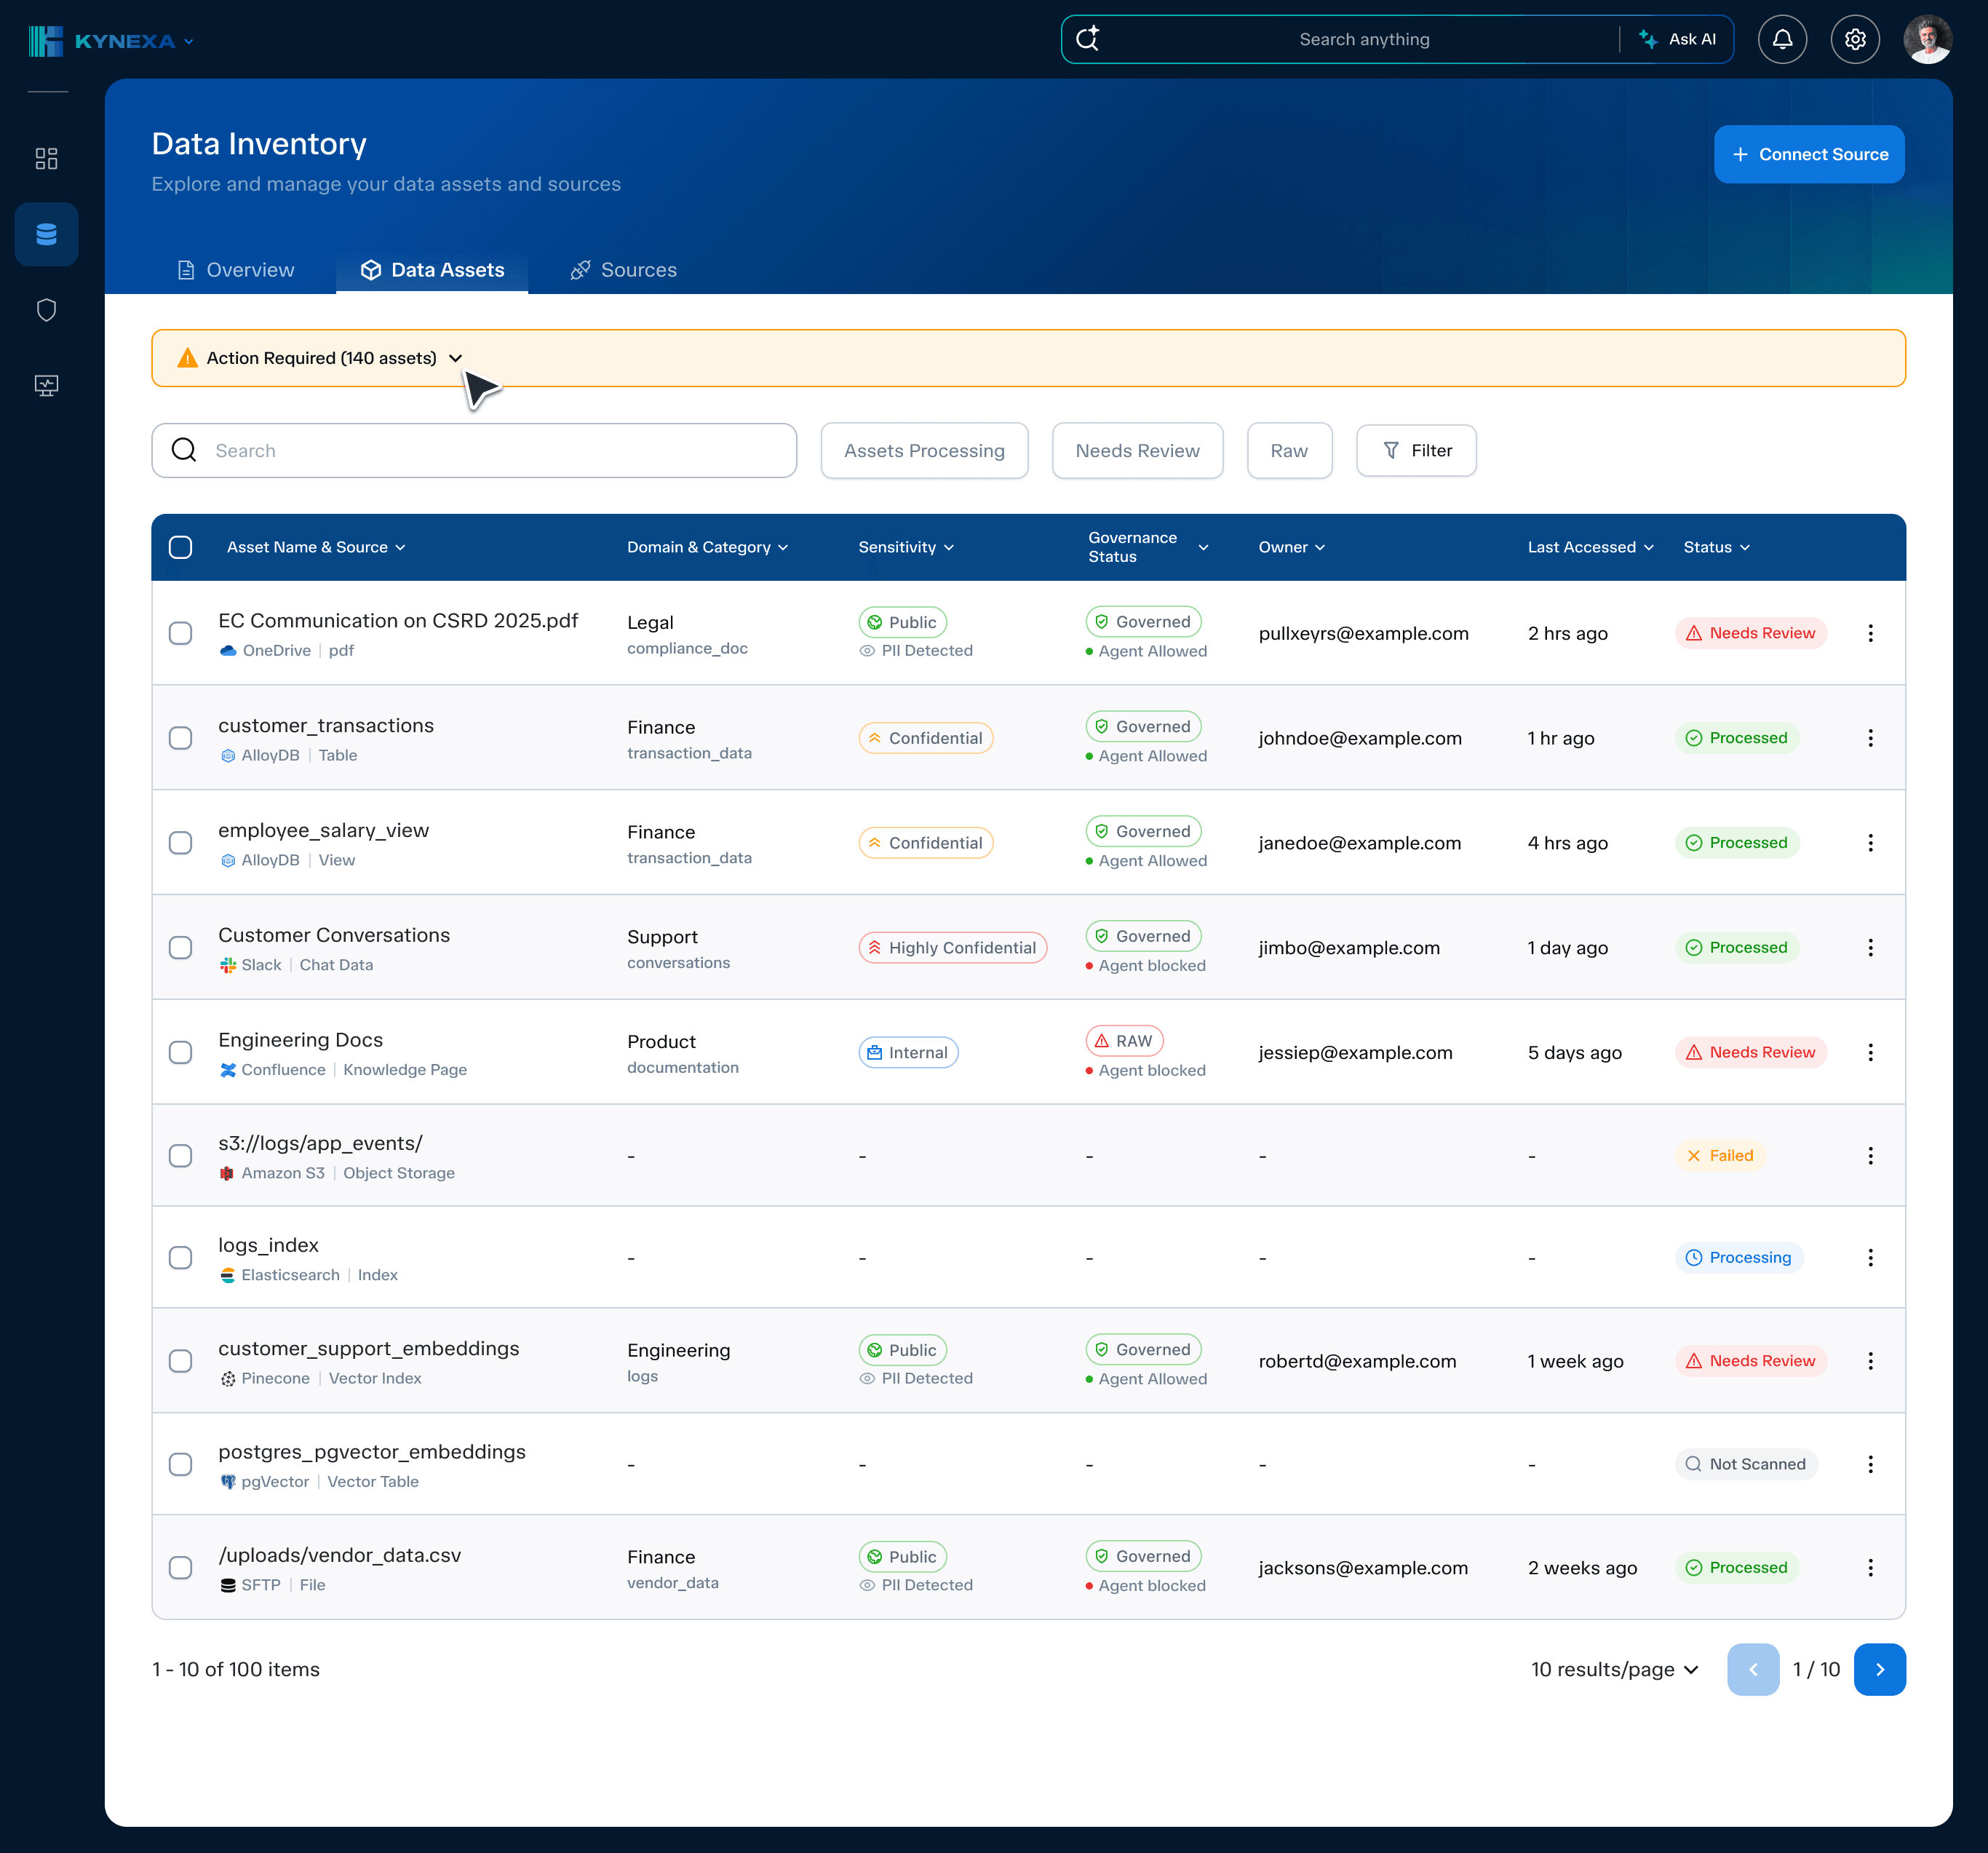This screenshot has height=1853, width=1988.
Task: Switch to the Sources tab
Action: point(623,270)
